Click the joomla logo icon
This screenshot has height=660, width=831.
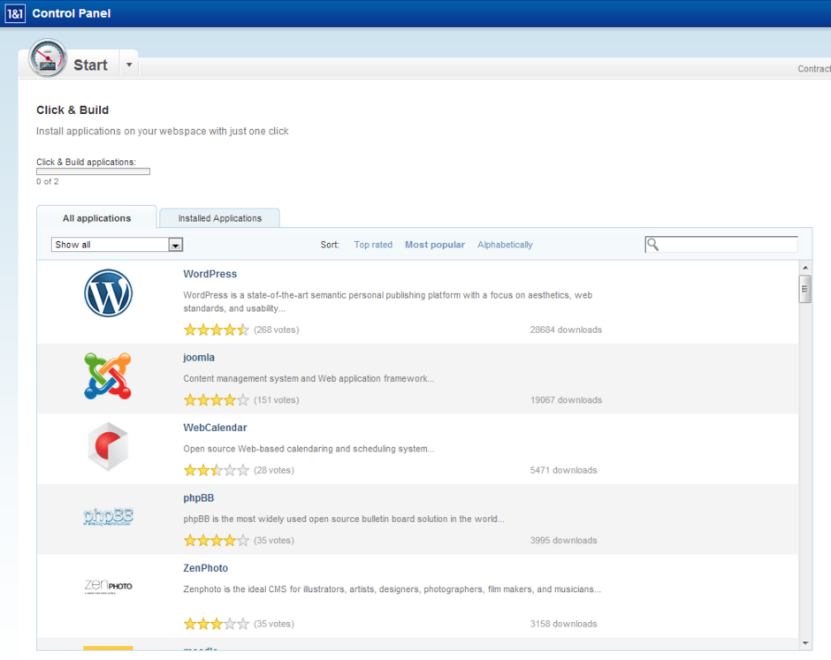(x=108, y=376)
